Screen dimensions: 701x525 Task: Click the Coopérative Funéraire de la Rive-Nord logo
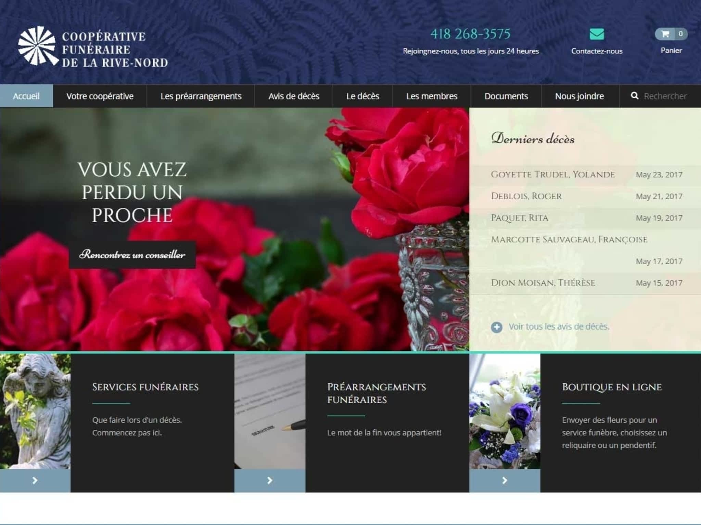93,47
